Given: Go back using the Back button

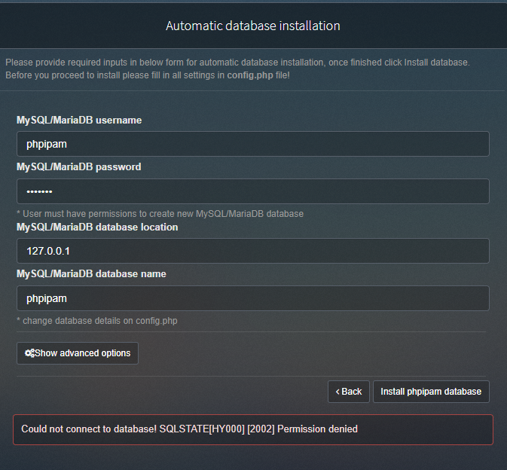Looking at the screenshot, I should [349, 392].
